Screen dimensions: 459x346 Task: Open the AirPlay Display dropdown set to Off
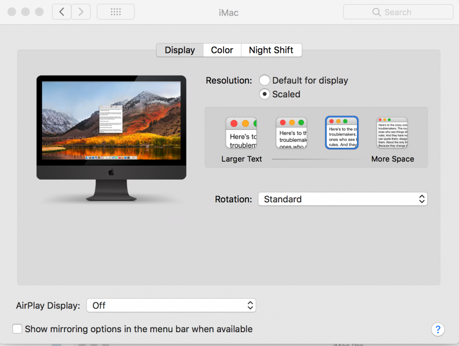(171, 306)
